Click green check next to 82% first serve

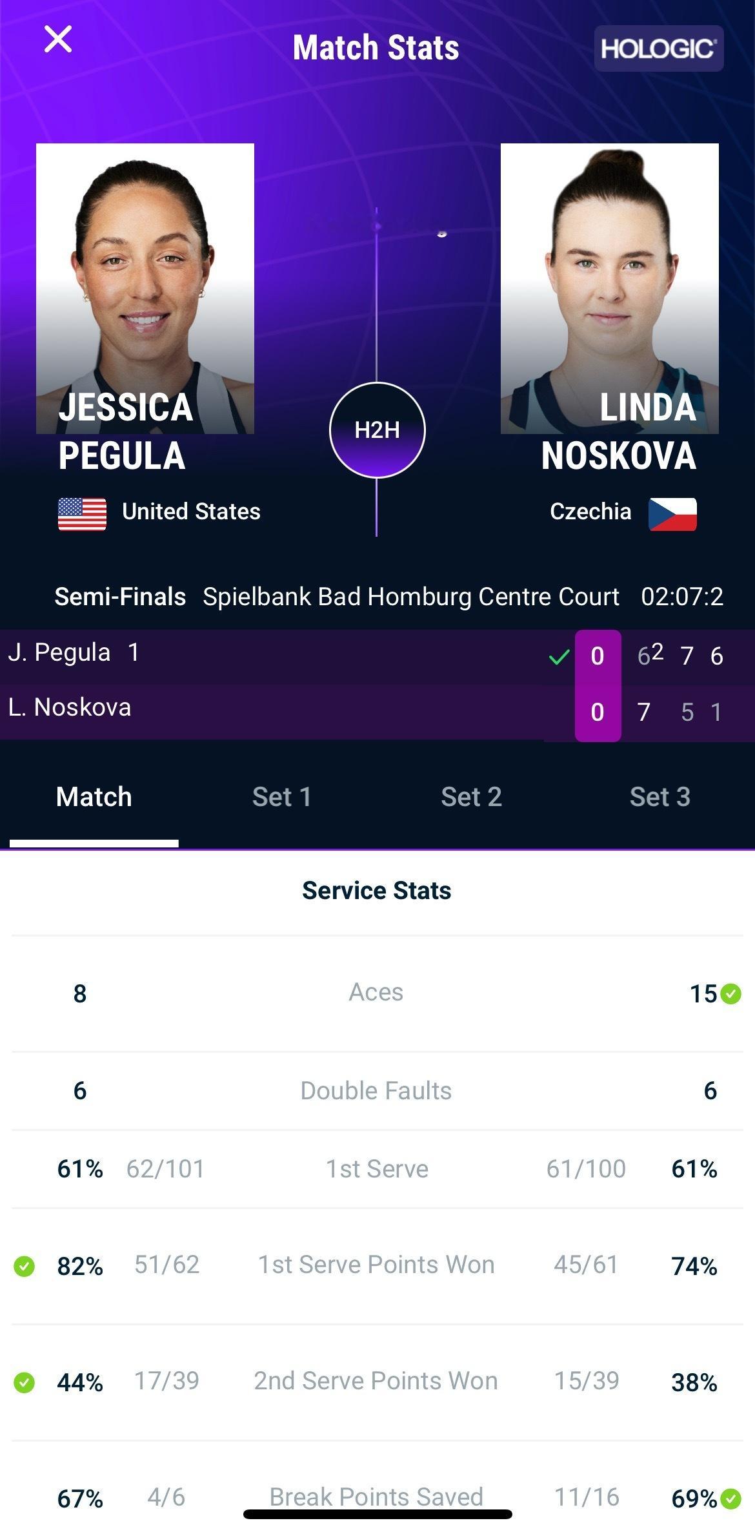[25, 1266]
